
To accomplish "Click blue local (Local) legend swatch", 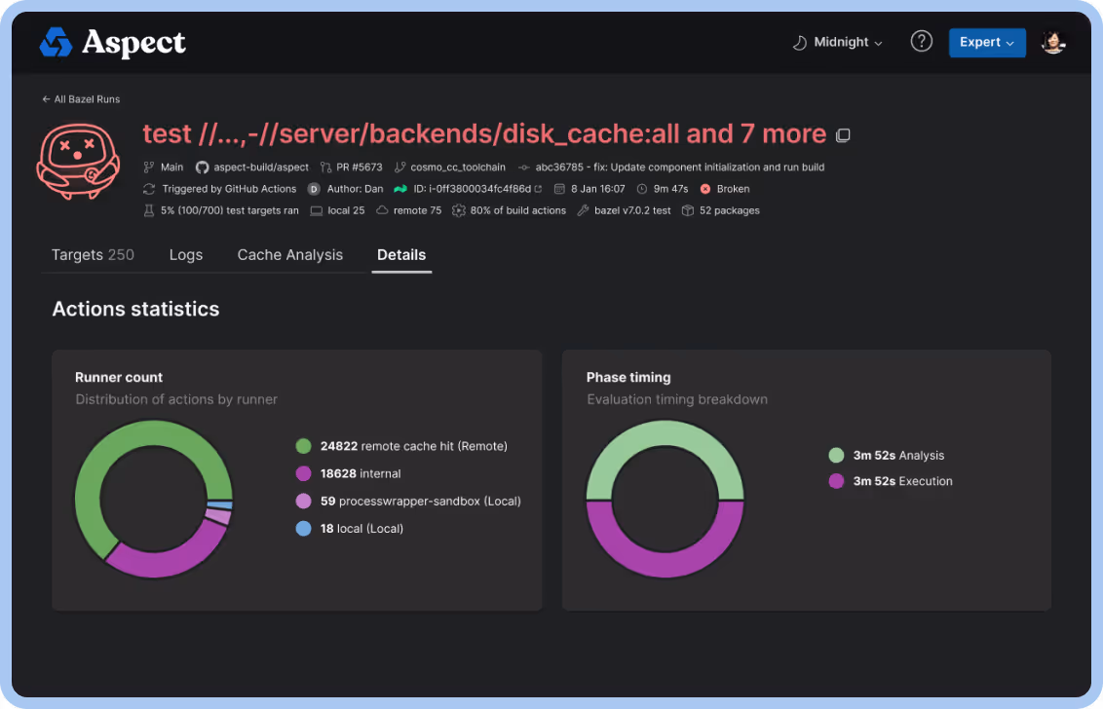I will (303, 528).
